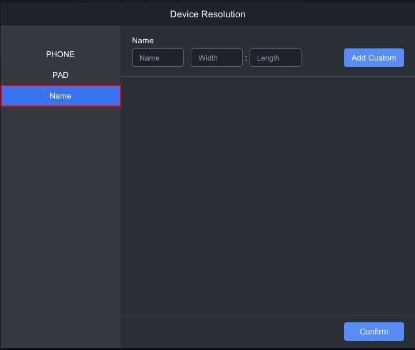Viewport: 415px width, 350px height.
Task: Open the PAD category
Action: click(60, 75)
